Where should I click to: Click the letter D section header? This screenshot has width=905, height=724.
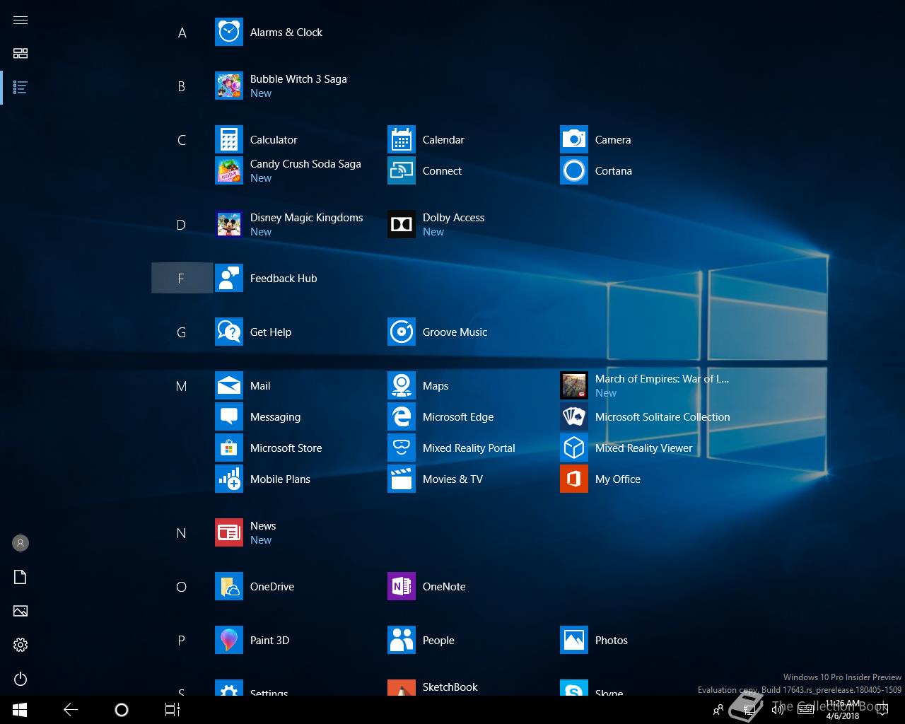pos(182,225)
